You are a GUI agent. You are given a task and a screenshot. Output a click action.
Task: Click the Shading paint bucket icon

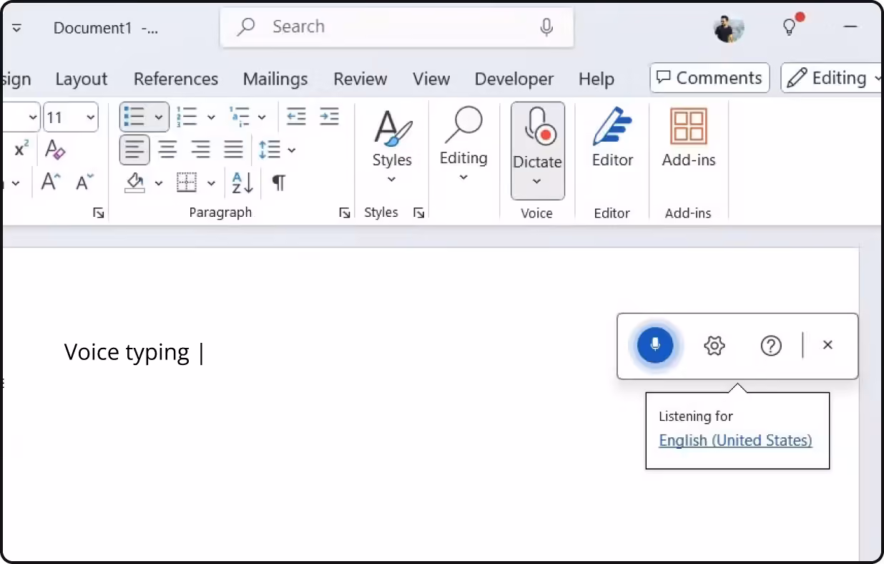[x=134, y=183]
